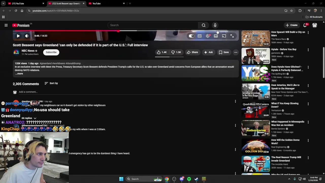
Task: Open the Ask AI button
Action: 208,52
